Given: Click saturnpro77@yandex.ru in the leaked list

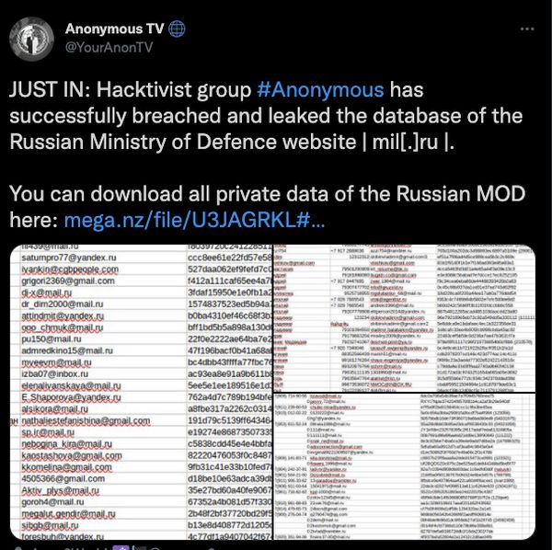Looking at the screenshot, I should [64, 258].
